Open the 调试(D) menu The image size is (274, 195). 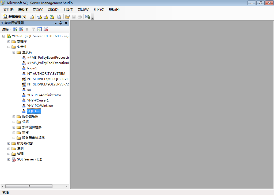(53, 10)
